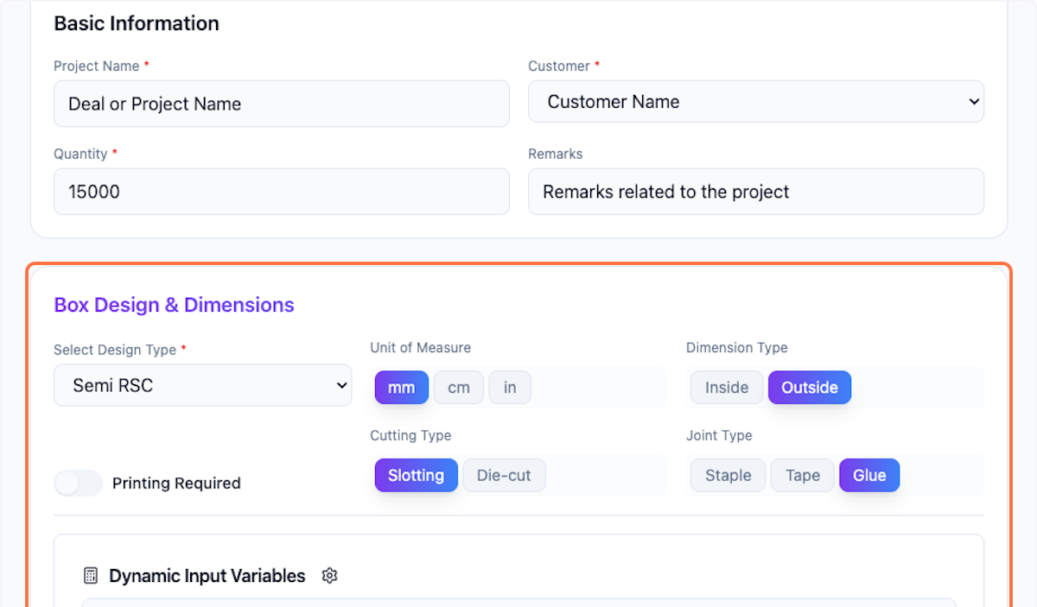Choose Die-cut cutting type
Image resolution: width=1037 pixels, height=607 pixels.
tap(504, 475)
